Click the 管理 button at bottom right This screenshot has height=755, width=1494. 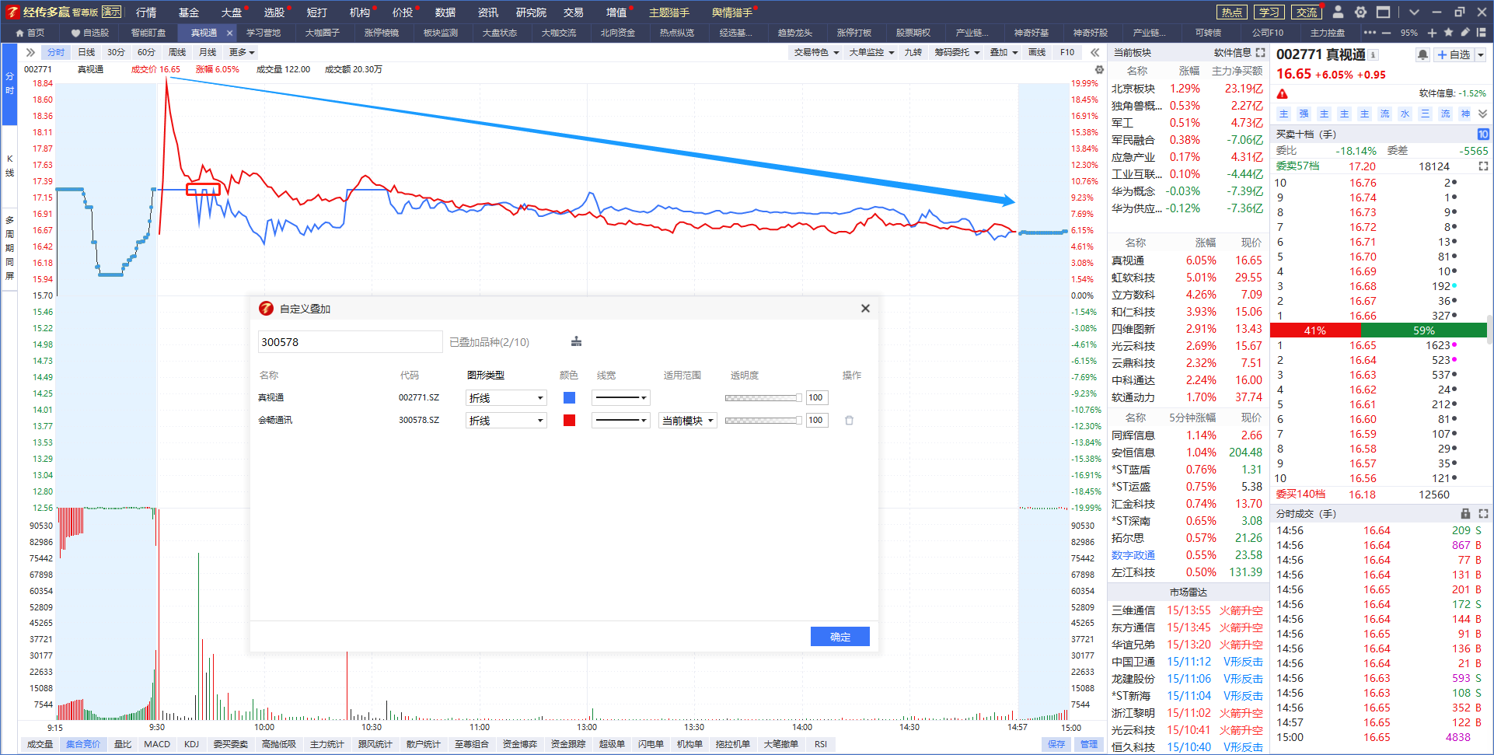tap(1089, 744)
